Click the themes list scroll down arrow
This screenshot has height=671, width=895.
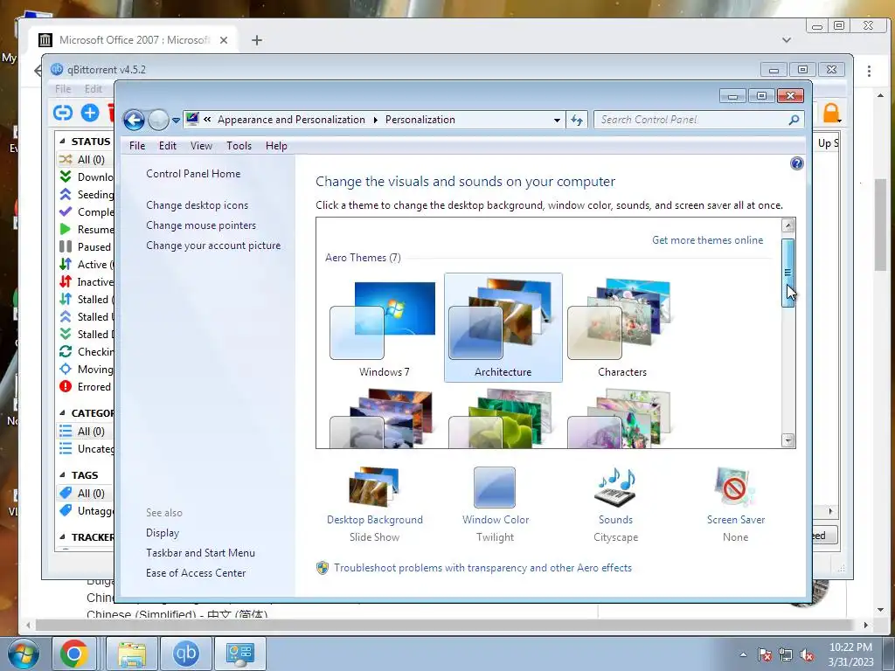point(788,440)
